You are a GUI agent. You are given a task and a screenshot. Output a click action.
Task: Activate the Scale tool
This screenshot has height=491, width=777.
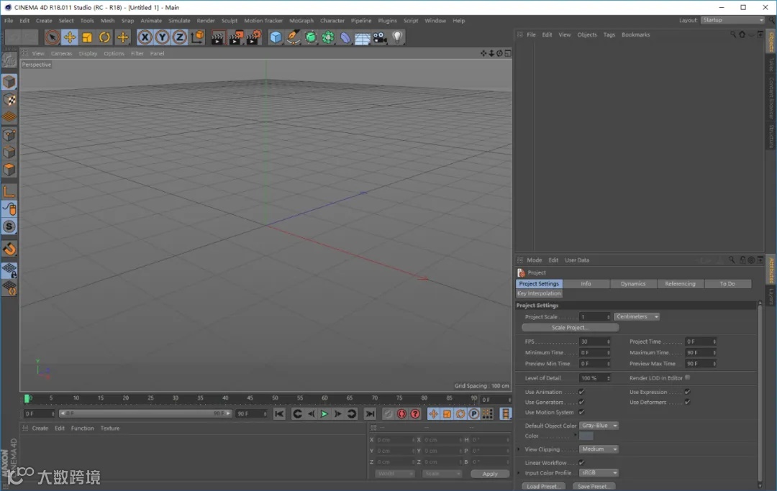tap(87, 37)
